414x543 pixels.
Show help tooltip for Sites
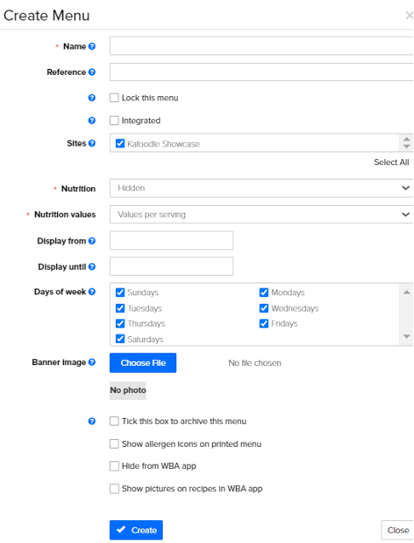click(91, 143)
